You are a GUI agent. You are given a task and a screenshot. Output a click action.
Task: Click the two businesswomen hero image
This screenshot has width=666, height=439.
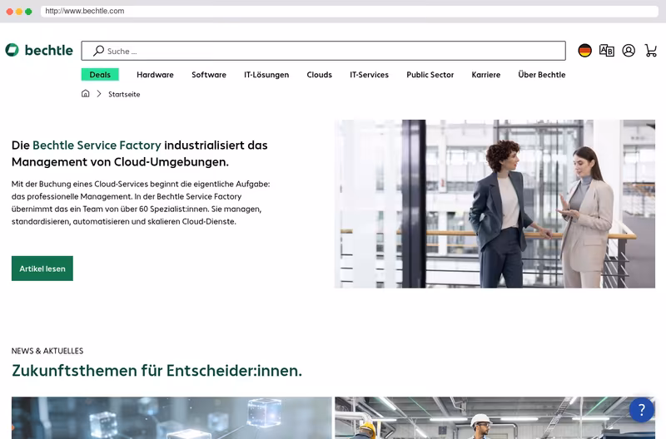[495, 204]
